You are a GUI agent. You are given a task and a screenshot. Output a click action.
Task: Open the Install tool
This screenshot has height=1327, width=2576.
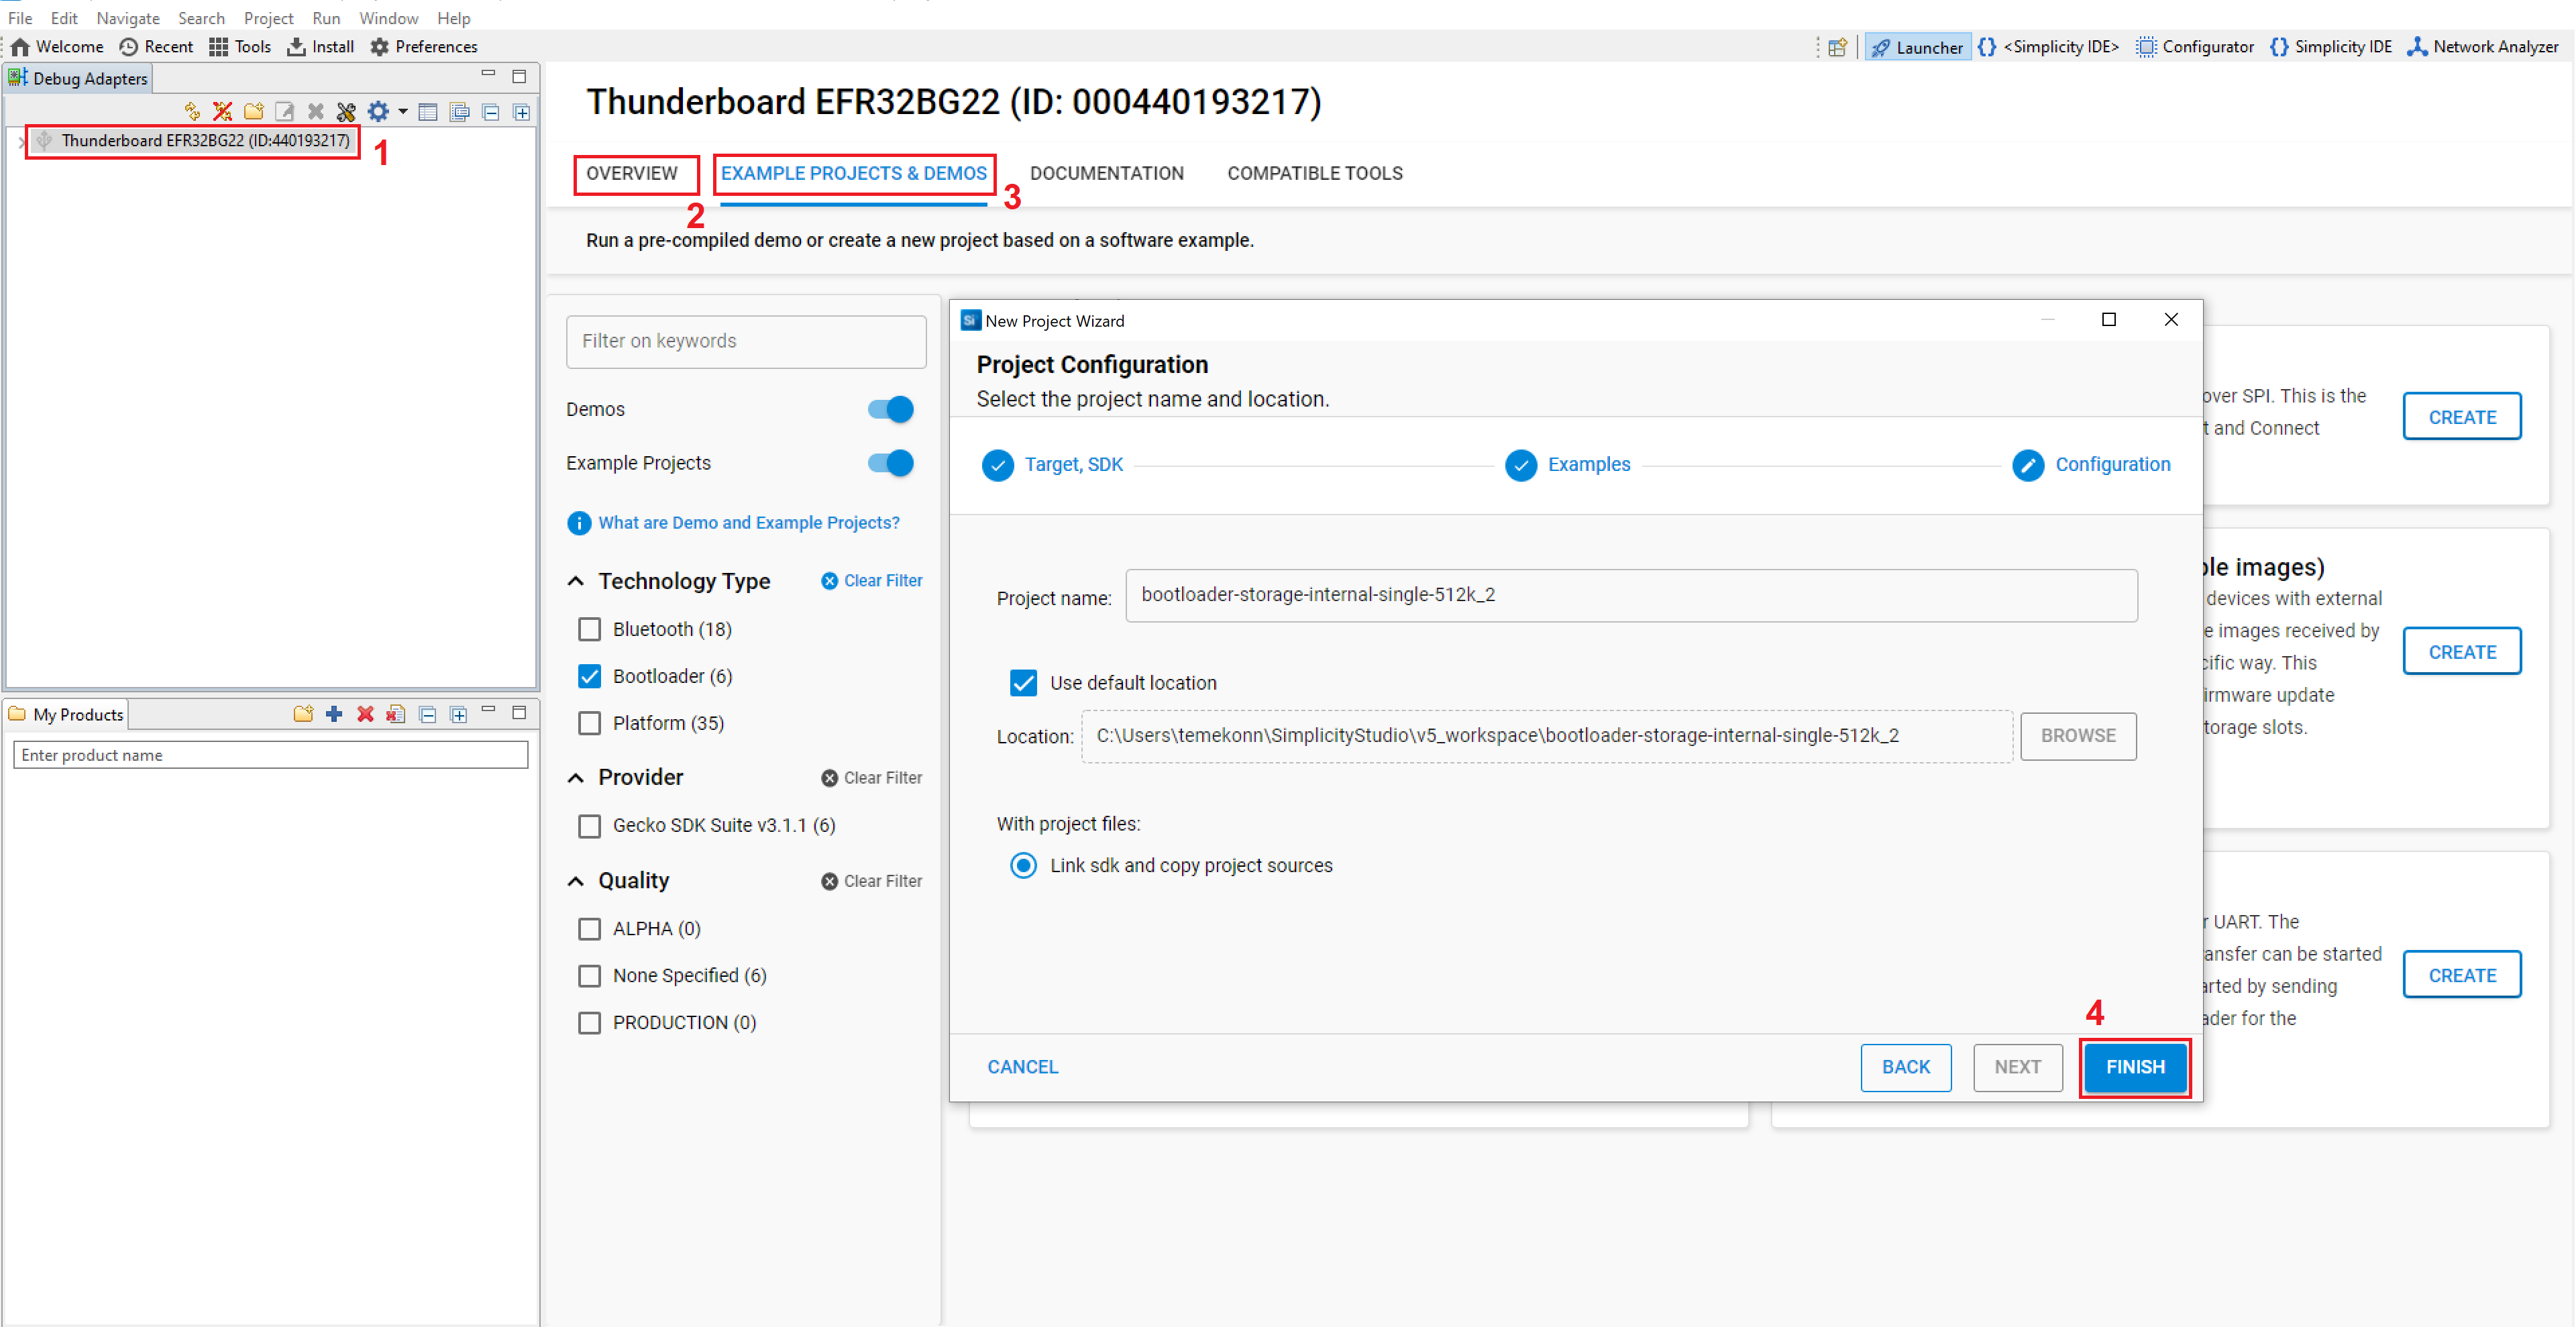click(x=320, y=46)
